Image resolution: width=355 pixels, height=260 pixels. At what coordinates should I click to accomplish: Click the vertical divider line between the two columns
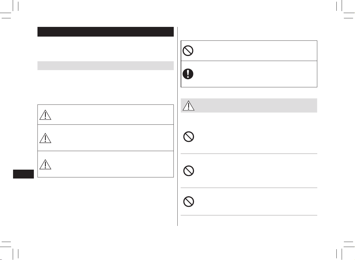click(177, 126)
